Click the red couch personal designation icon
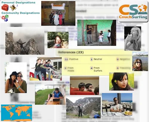The width and height of the screenshot is (149, 122). [x=5, y=8]
